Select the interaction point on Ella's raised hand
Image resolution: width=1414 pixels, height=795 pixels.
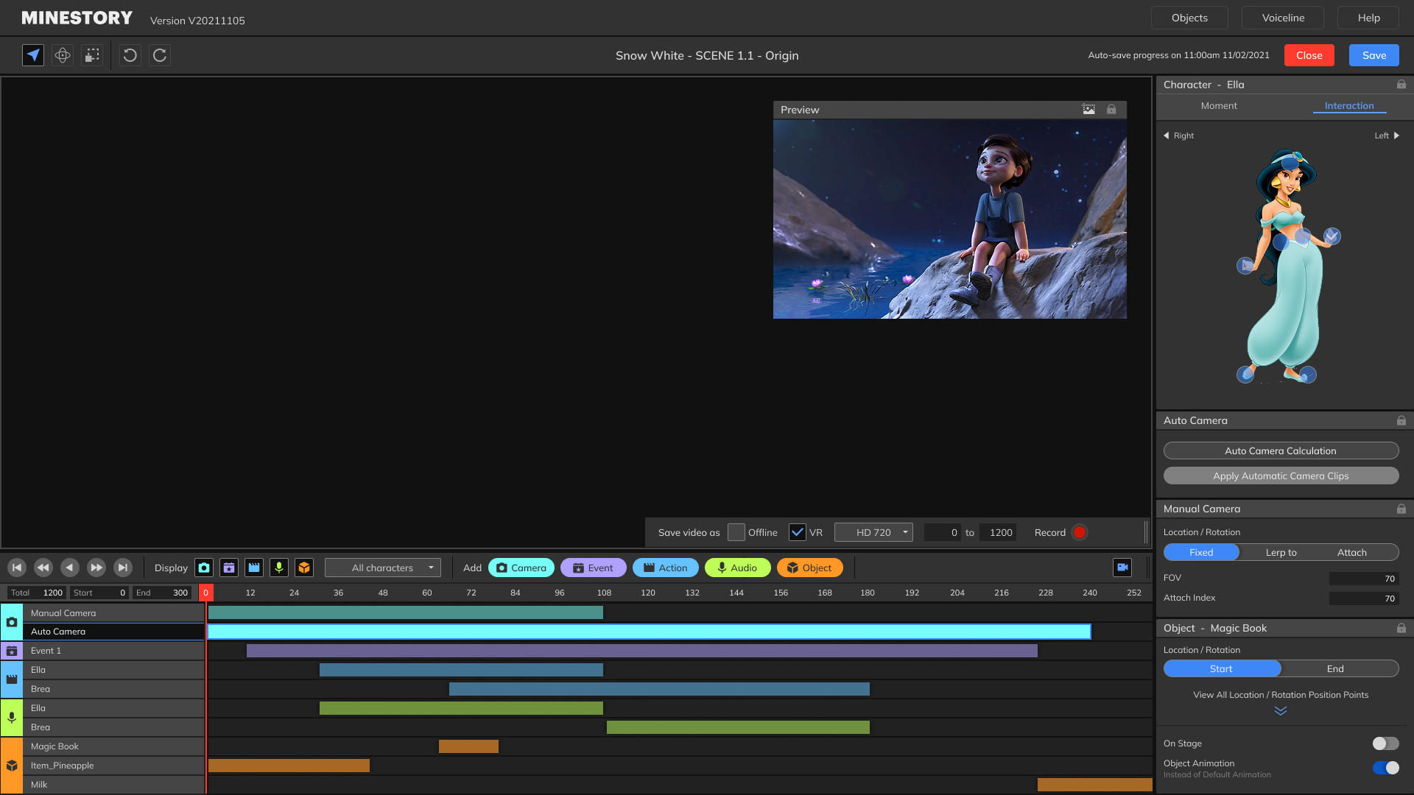coord(1332,236)
